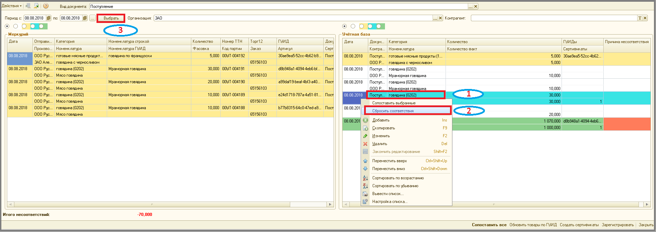This screenshot has width=656, height=232.
Task: Clear the Организация field
Action: 440,18
